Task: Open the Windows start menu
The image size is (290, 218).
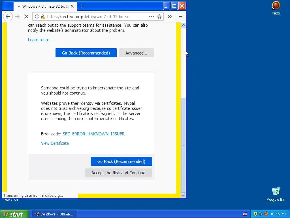Action: [14, 214]
